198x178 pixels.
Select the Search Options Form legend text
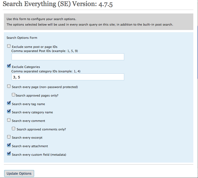point(22,38)
